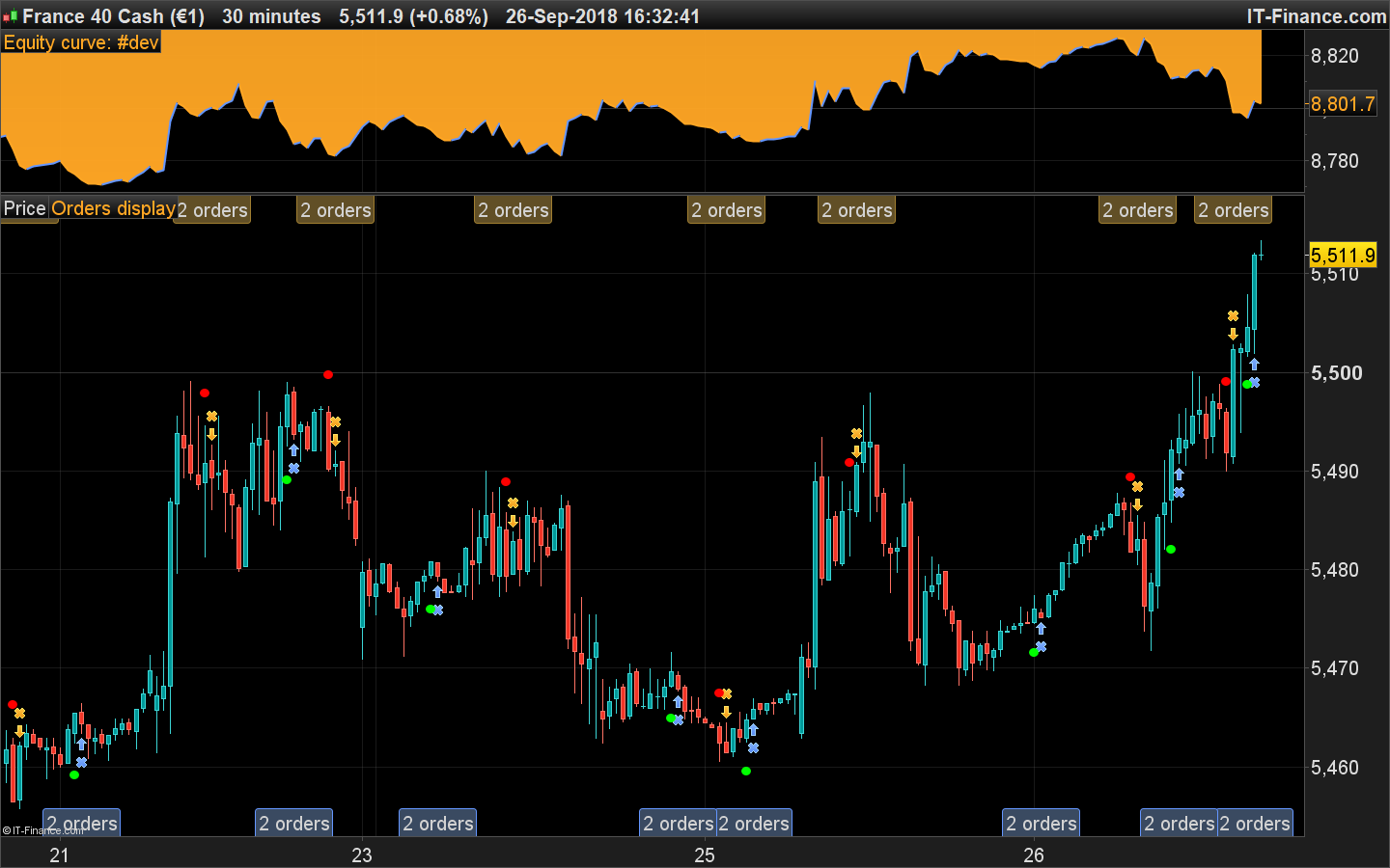Click the 30 minutes timeframe label
Image resolution: width=1390 pixels, height=868 pixels.
pyautogui.click(x=271, y=16)
